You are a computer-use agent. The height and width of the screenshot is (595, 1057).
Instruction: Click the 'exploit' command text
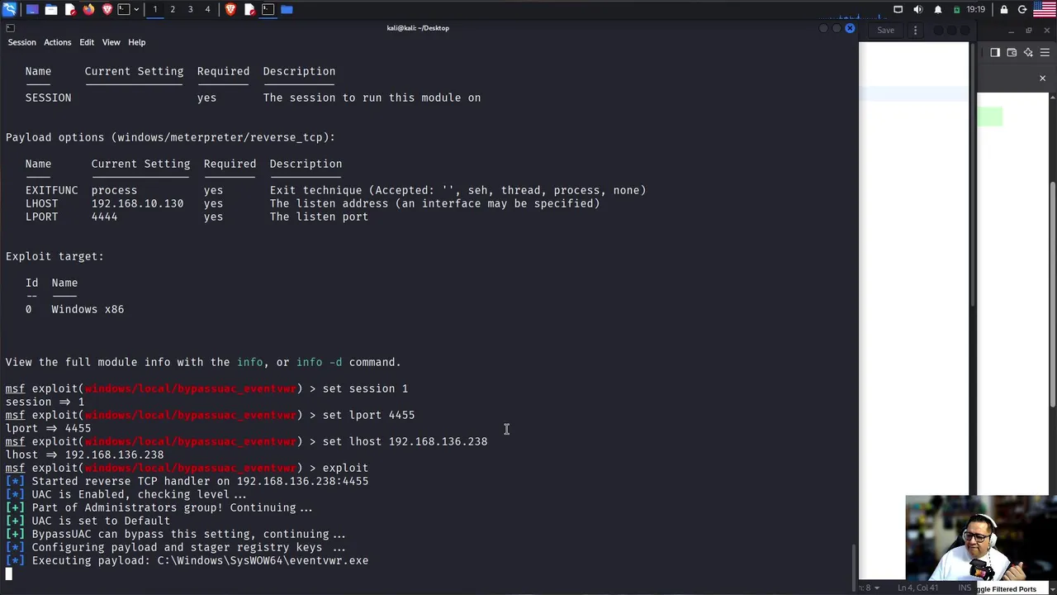tap(345, 468)
